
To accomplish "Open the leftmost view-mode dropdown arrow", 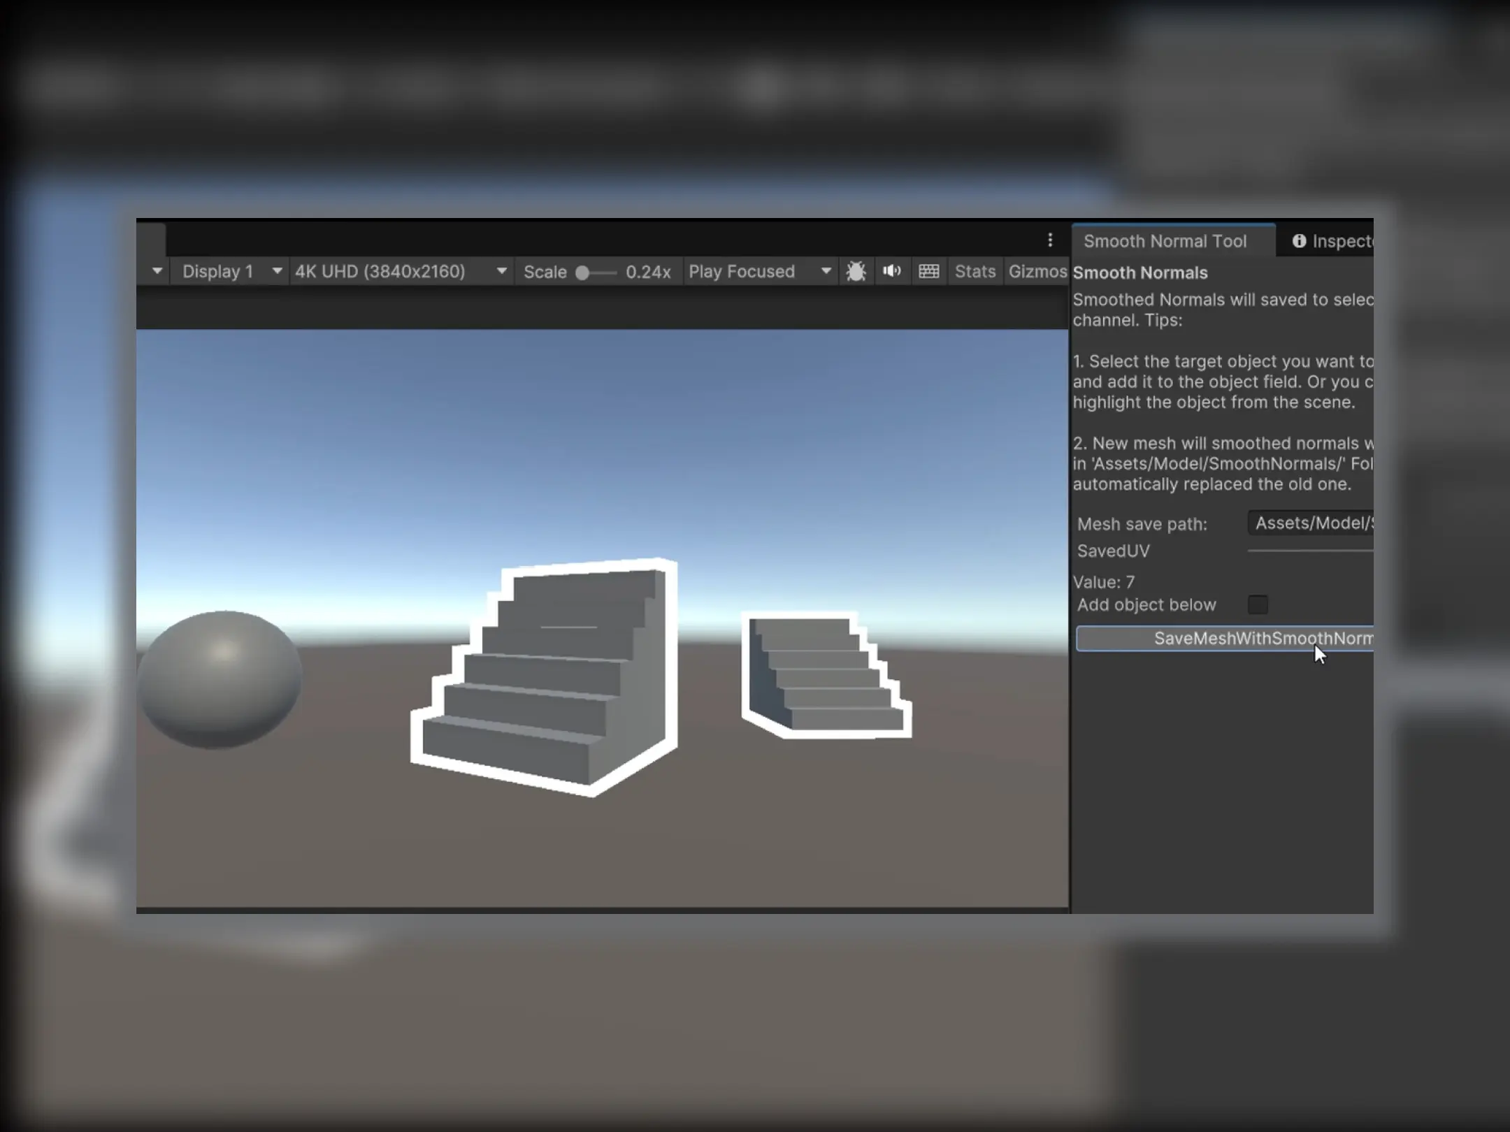I will [x=157, y=271].
